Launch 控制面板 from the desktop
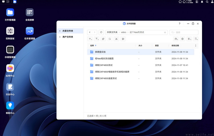This screenshot has width=214, height=136. 10,31
